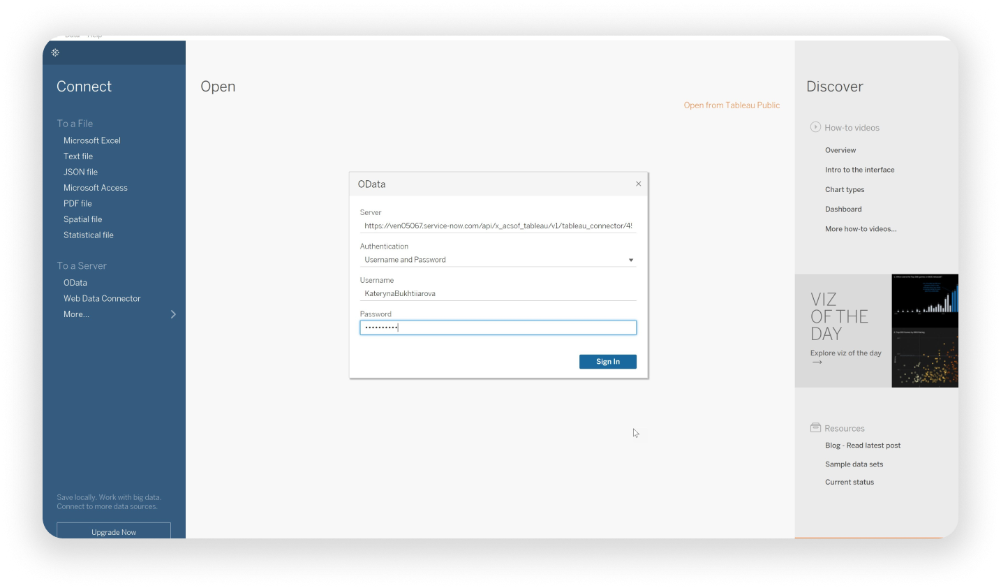
Task: Select Microsoft Excel connector
Action: 92,140
